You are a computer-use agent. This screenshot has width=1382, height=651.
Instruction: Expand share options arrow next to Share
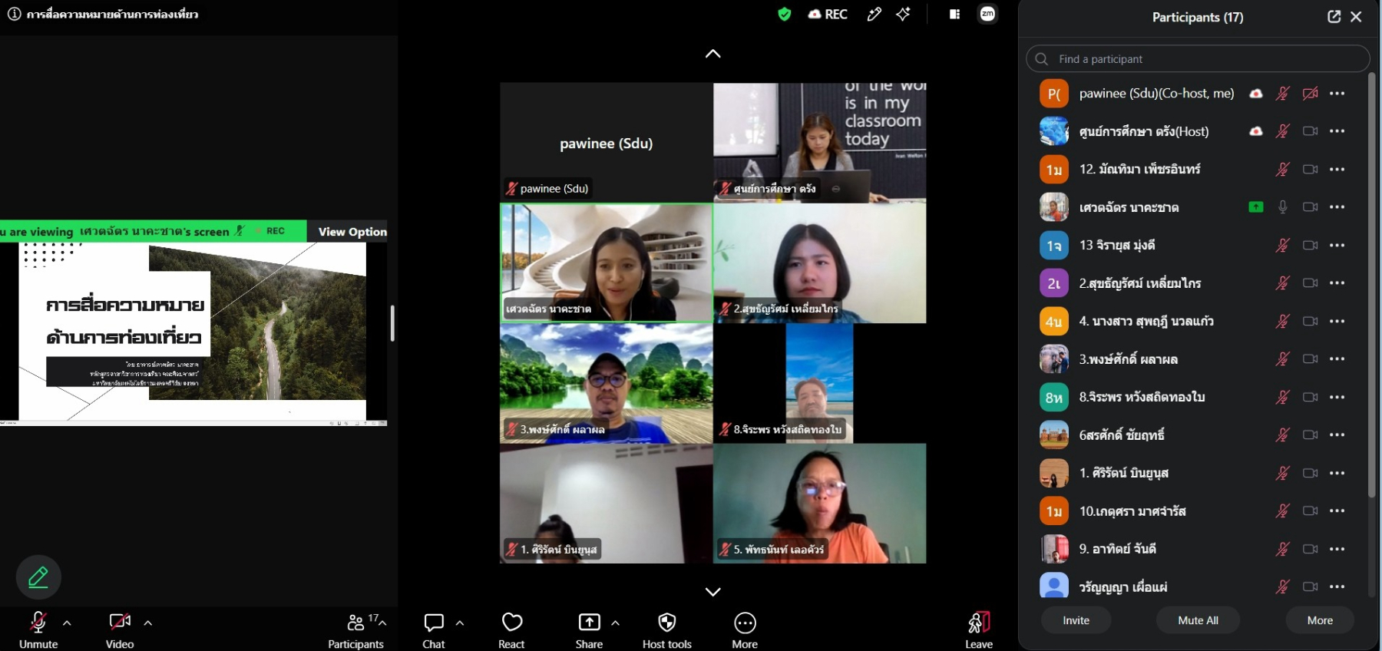[615, 623]
